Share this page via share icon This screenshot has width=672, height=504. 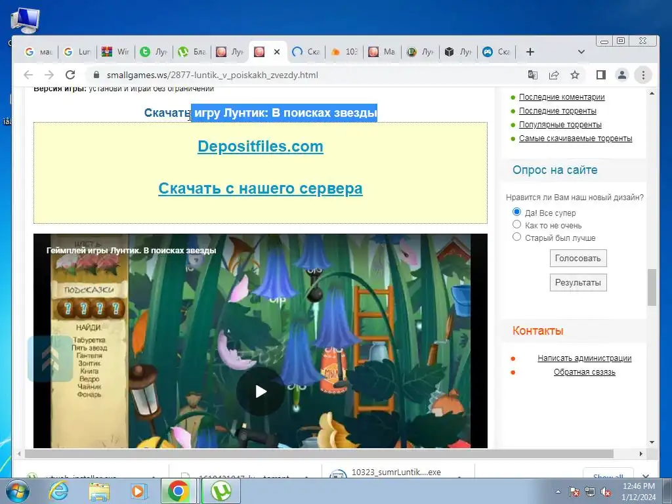[x=554, y=75]
